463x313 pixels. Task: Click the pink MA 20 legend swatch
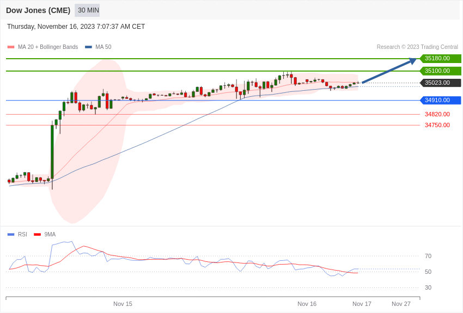click(11, 47)
